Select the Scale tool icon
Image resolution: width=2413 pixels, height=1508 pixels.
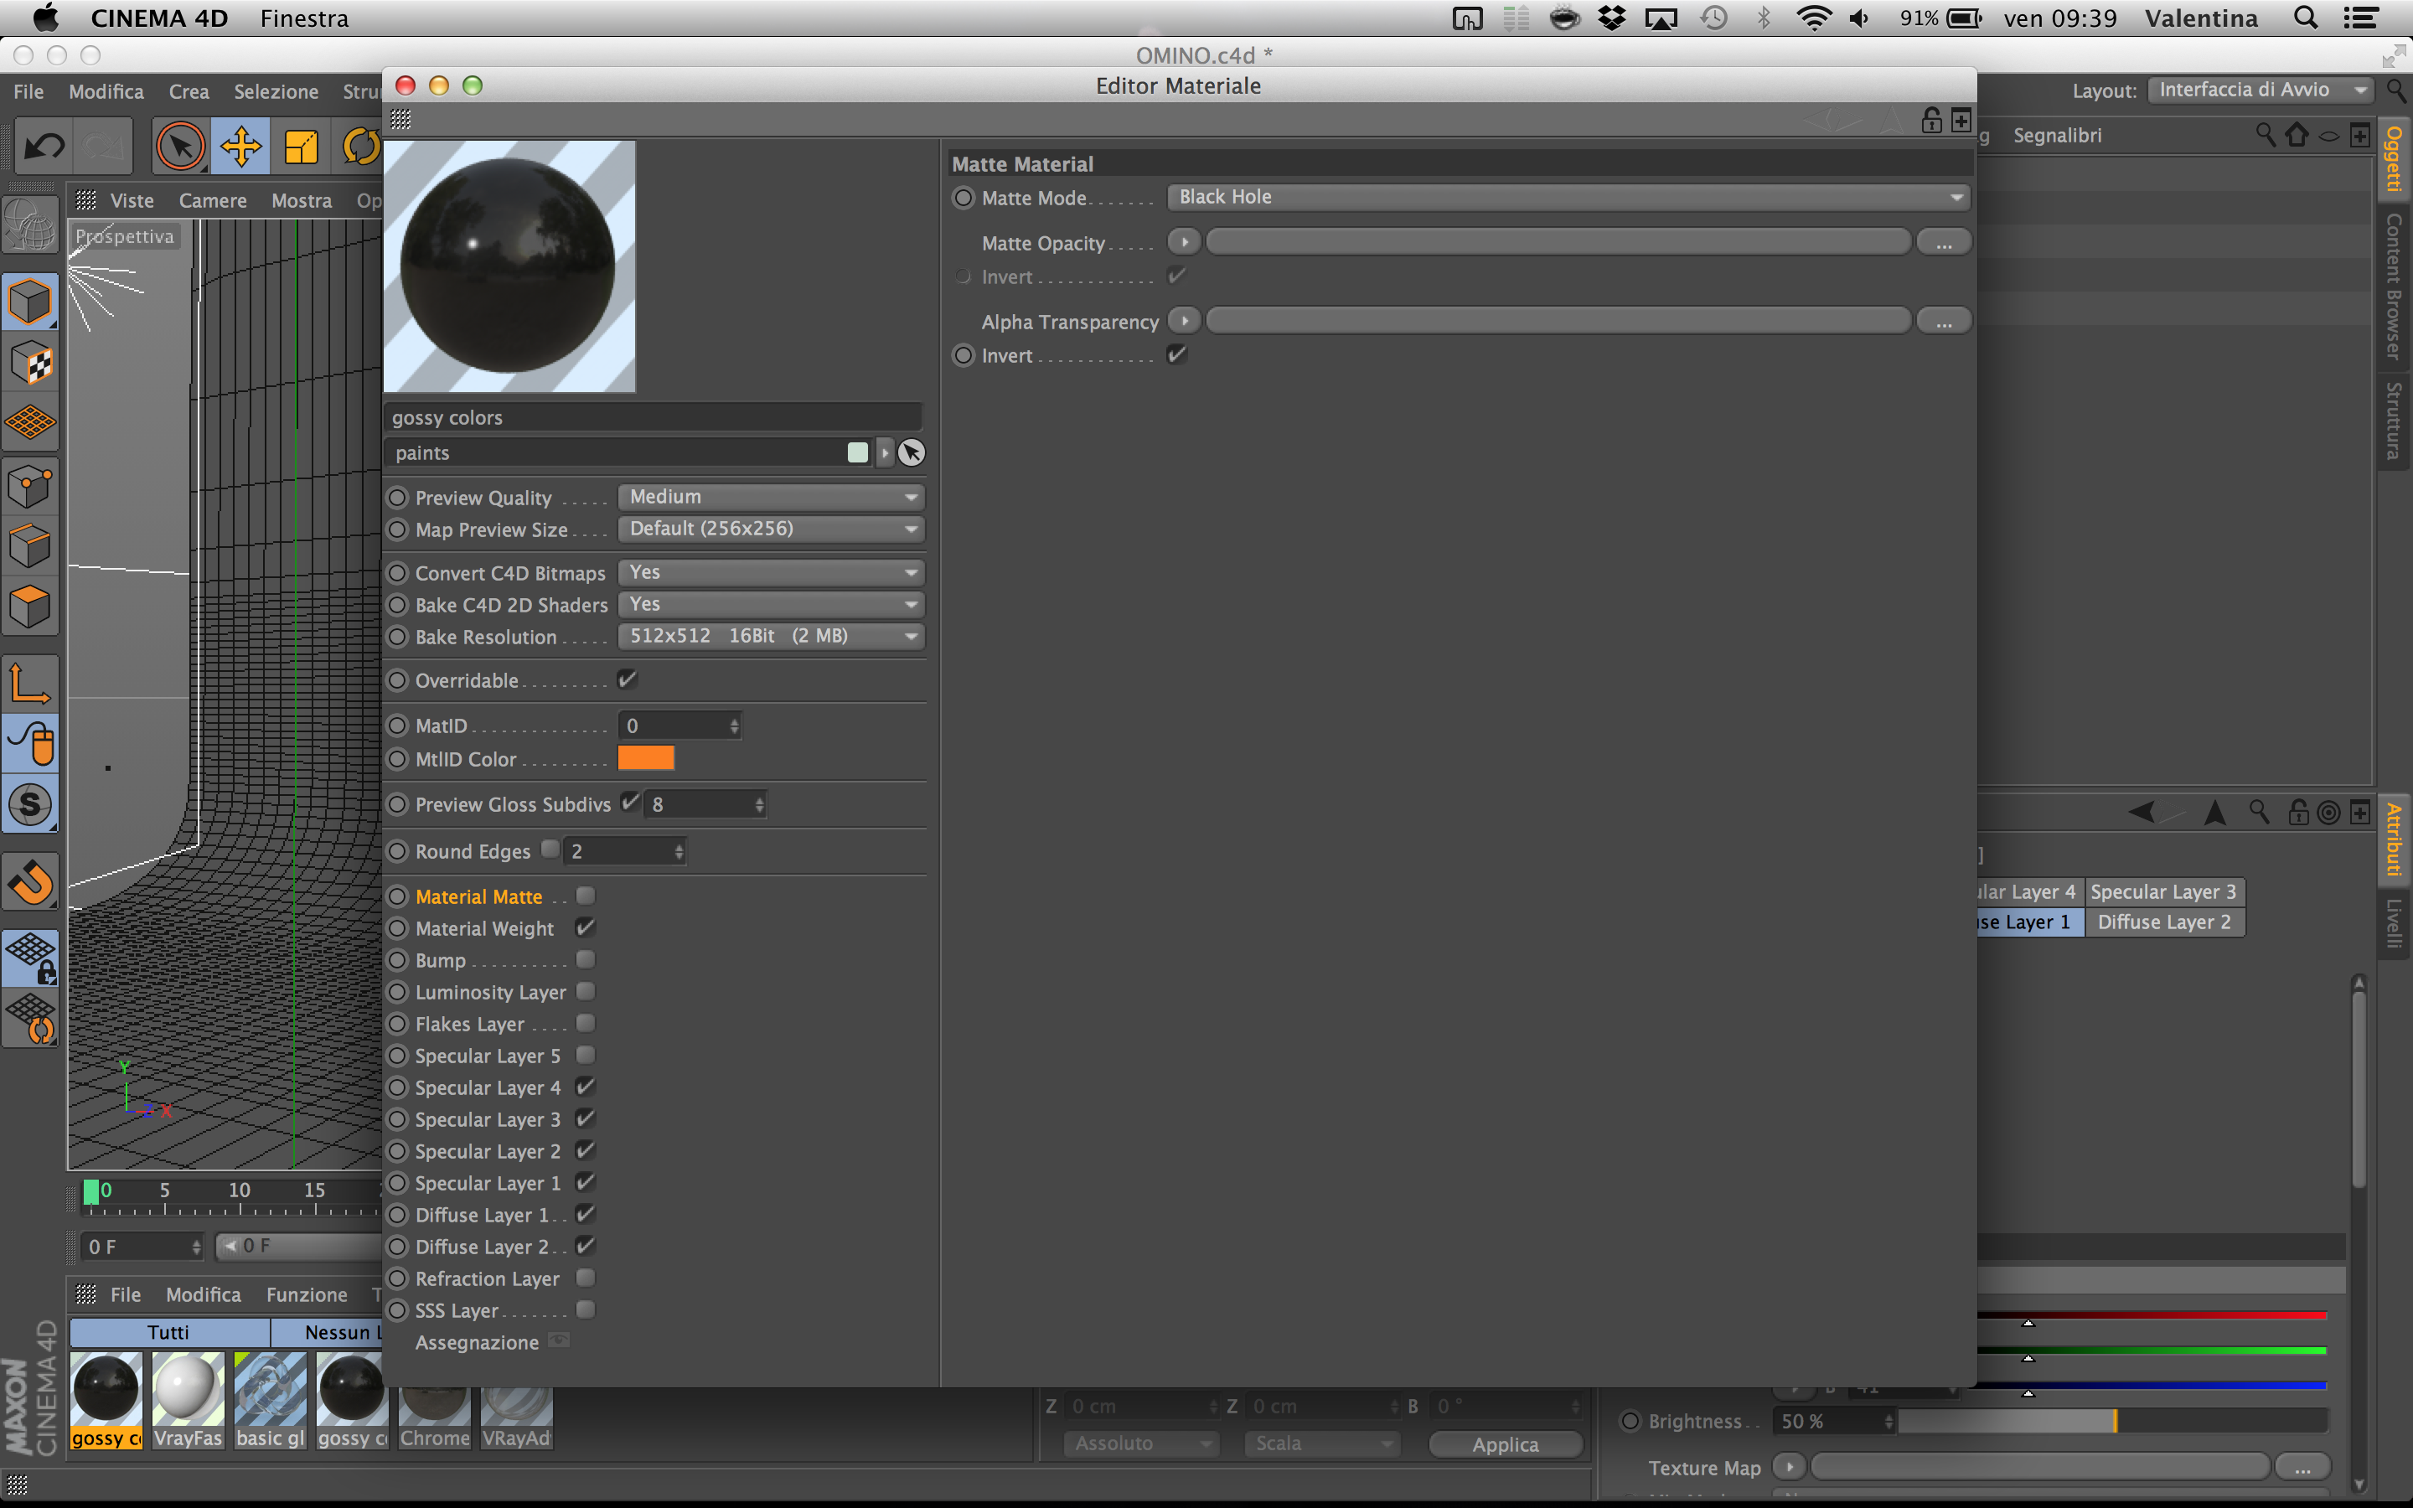pyautogui.click(x=300, y=147)
